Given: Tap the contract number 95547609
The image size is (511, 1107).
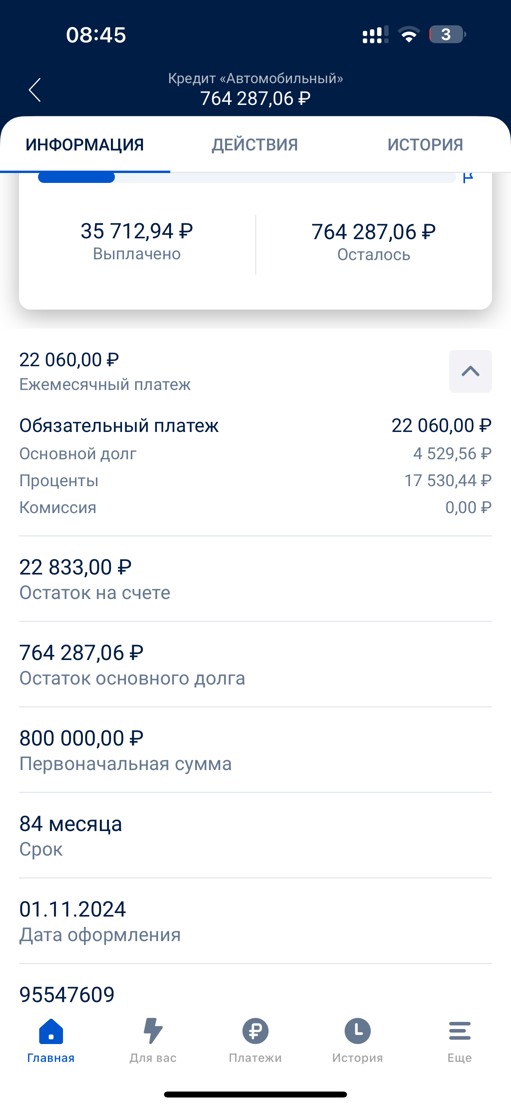Looking at the screenshot, I should [67, 995].
